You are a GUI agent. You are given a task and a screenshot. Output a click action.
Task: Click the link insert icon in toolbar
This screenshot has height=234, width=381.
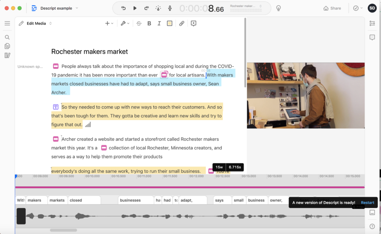(x=182, y=23)
